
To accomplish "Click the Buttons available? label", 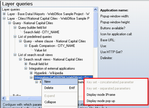I will 113,28.
